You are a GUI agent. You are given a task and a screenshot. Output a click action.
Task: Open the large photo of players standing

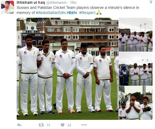click(x=67, y=69)
